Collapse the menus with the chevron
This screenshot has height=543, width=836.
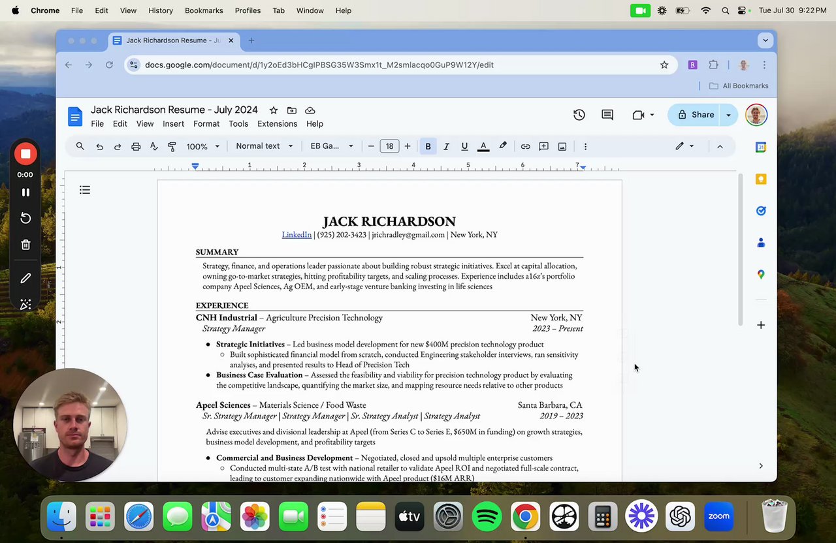pyautogui.click(x=720, y=146)
